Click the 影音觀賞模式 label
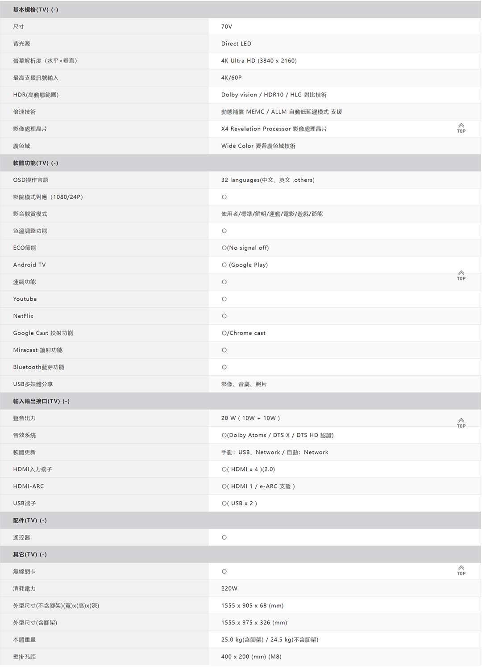482x667 pixels. (x=30, y=214)
